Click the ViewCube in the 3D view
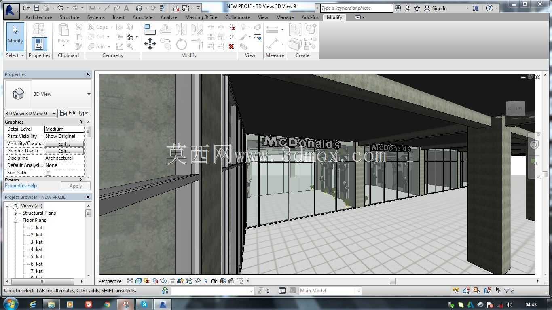Image resolution: width=552 pixels, height=310 pixels. coord(515,109)
